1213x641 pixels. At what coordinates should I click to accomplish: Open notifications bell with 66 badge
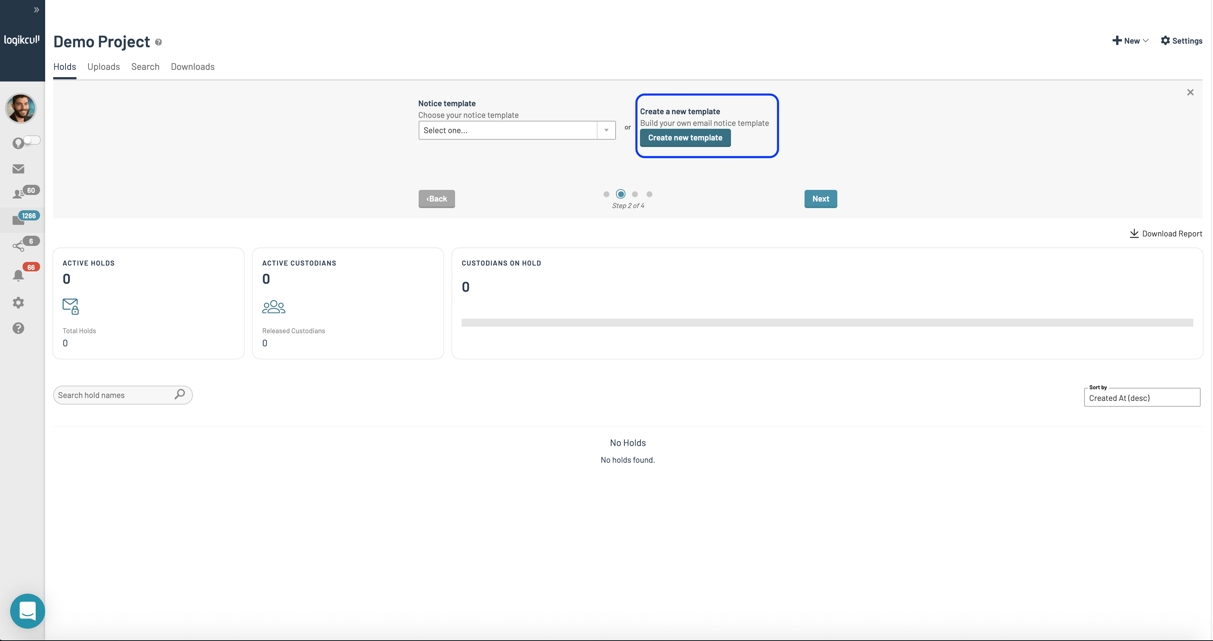tap(18, 275)
